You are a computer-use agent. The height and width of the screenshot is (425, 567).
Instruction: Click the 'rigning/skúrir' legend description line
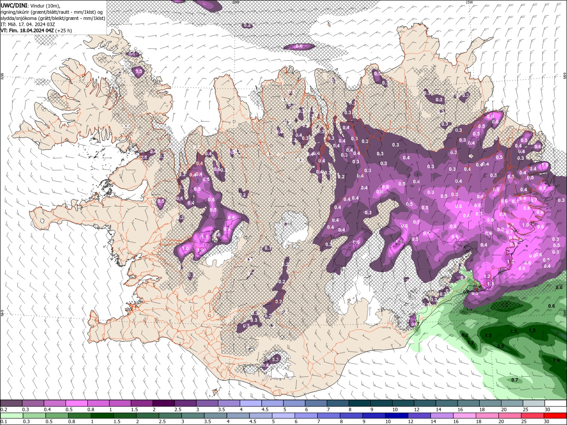pyautogui.click(x=52, y=12)
